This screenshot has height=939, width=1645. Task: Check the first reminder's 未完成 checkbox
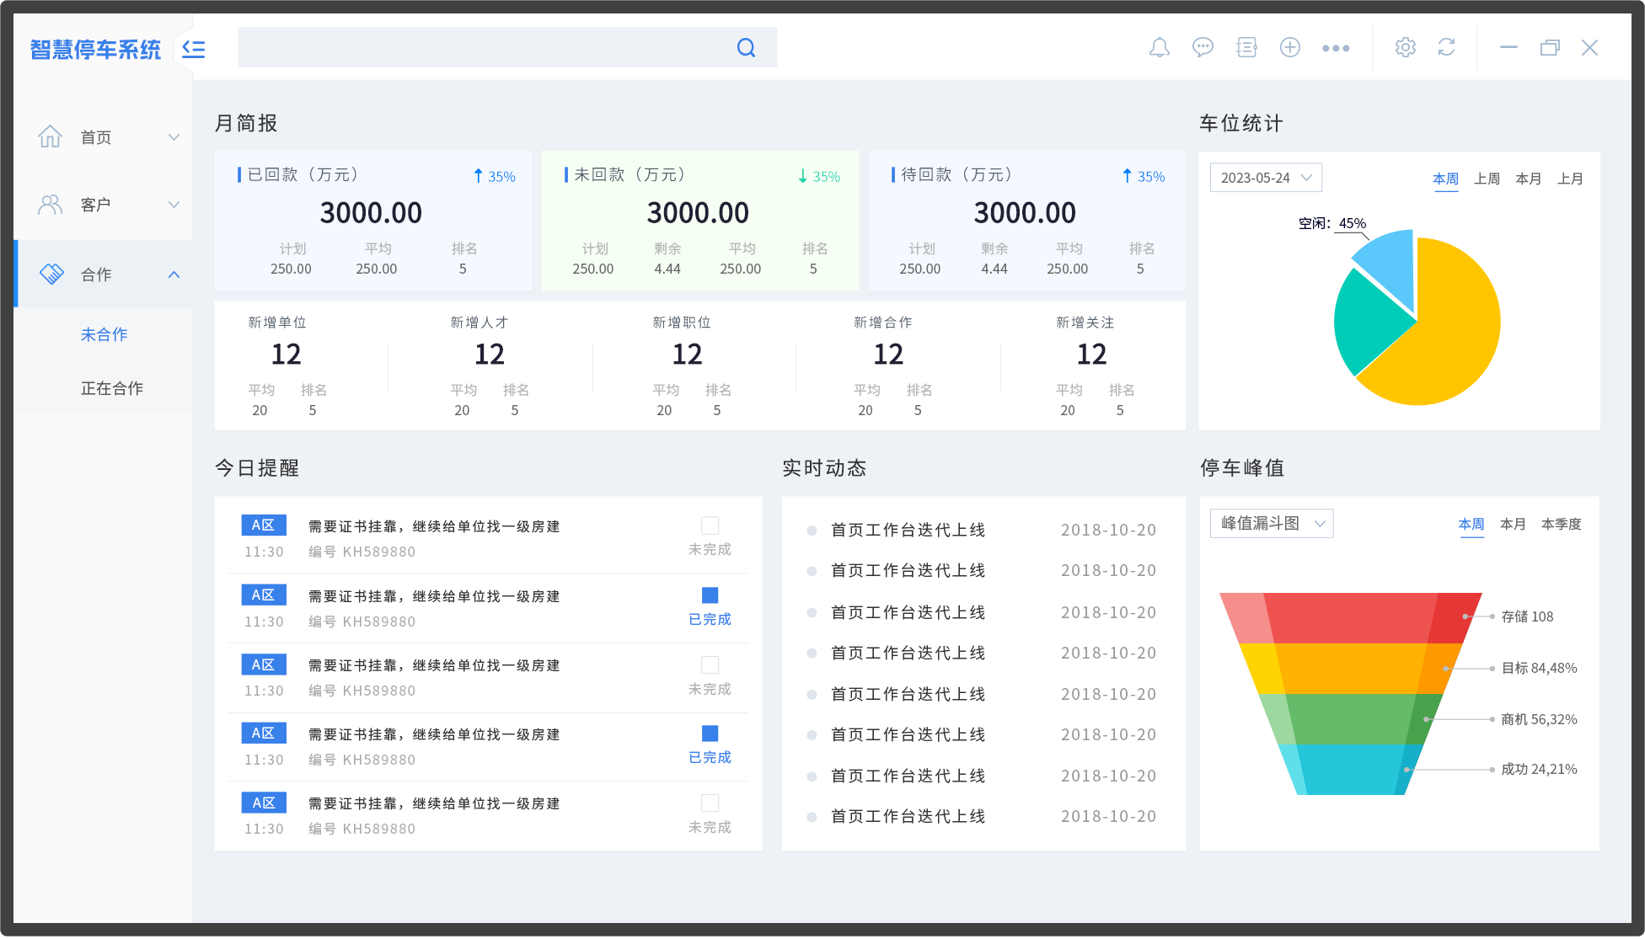(x=710, y=526)
